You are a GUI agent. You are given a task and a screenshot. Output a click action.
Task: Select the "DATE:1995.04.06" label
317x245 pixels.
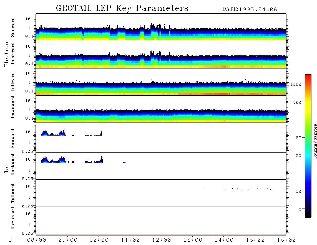point(250,9)
